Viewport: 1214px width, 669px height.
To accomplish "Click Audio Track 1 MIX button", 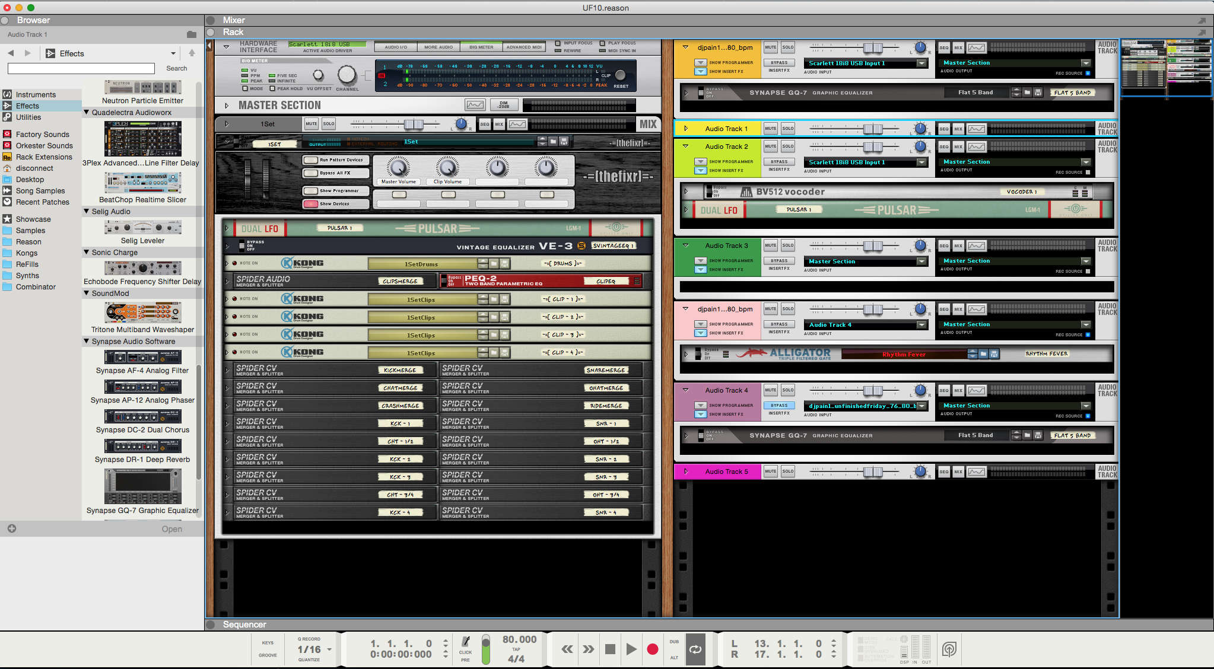I will point(958,129).
